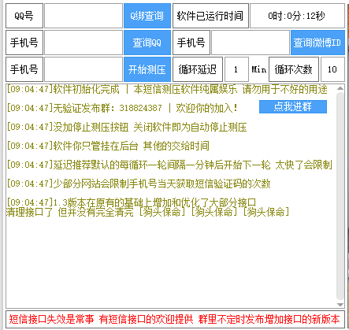Screen dimensions: 349x330
Task: Click the red 短信接口失效 notice bar
Action: pos(175,319)
